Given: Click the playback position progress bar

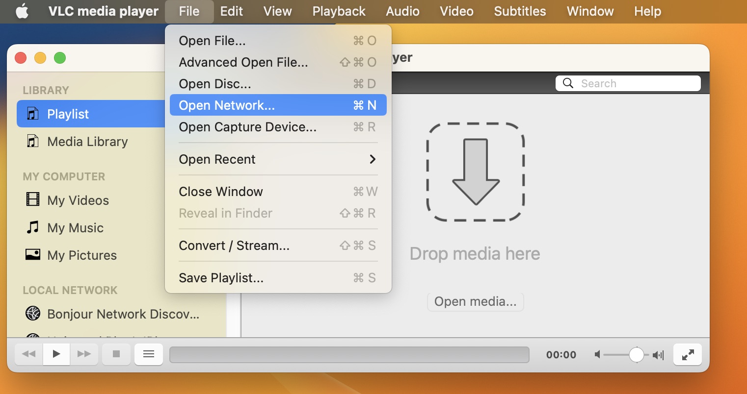Looking at the screenshot, I should tap(349, 354).
